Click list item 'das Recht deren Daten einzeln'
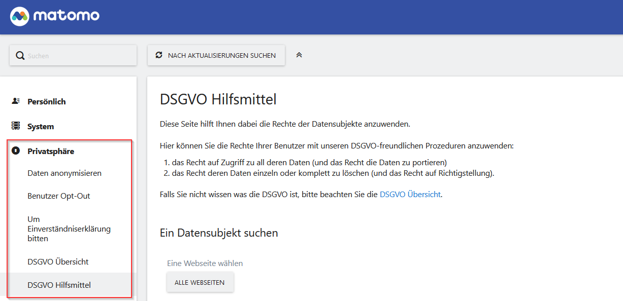This screenshot has height=301, width=623. [333, 173]
